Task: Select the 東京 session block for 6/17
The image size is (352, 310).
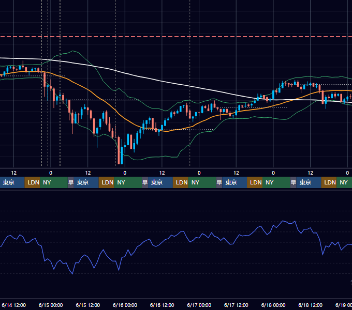Action: pyautogui.click(x=234, y=182)
